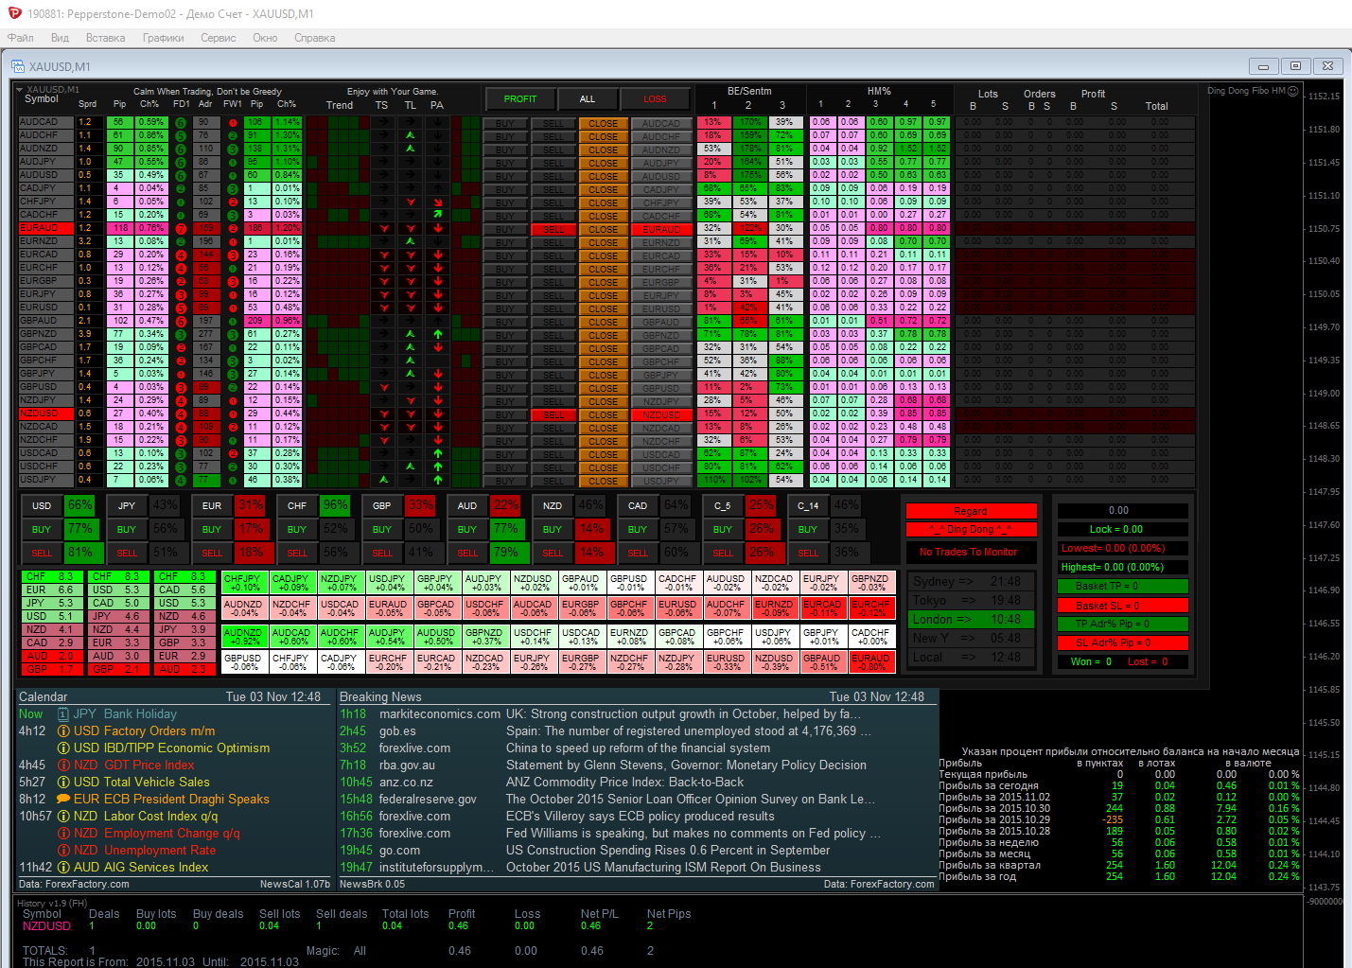Click the C_5 basket button
1352x968 pixels.
point(723,505)
